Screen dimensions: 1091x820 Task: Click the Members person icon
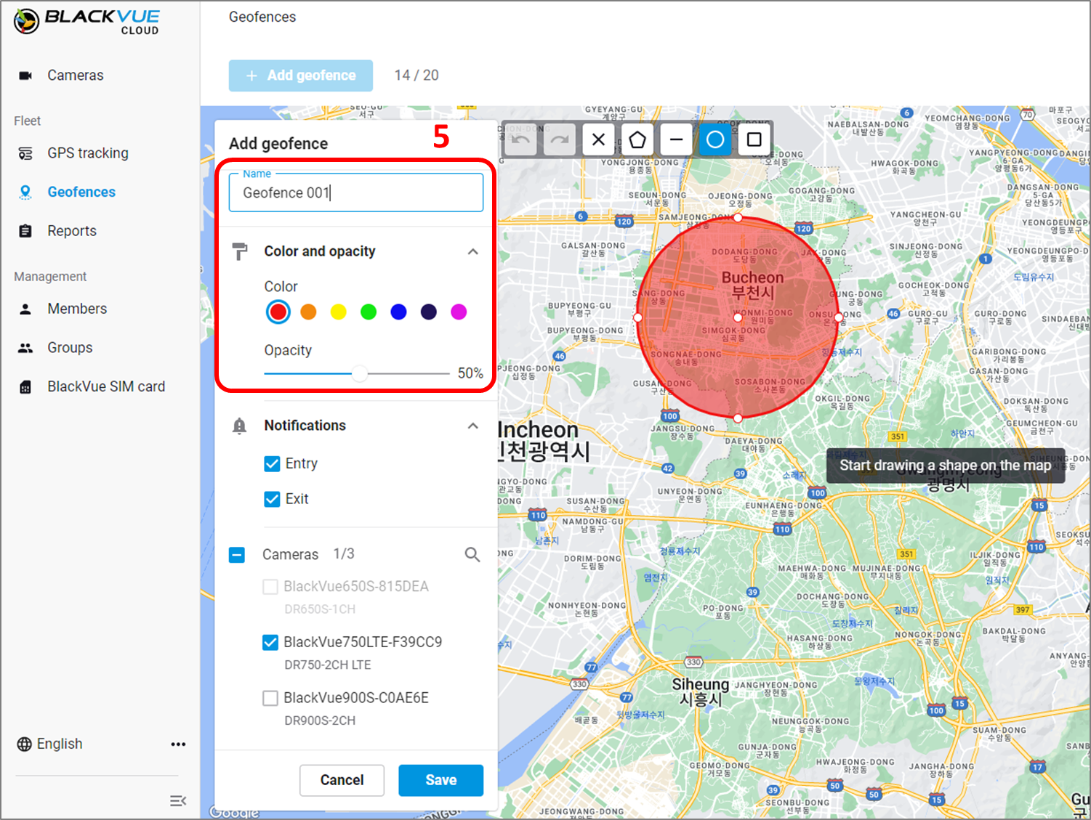coord(25,309)
